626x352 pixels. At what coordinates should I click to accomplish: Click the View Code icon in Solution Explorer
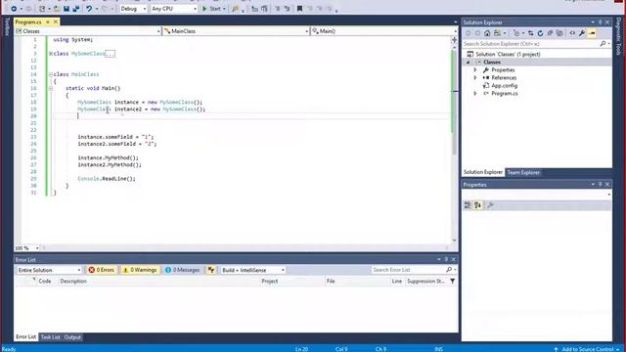tap(572, 33)
